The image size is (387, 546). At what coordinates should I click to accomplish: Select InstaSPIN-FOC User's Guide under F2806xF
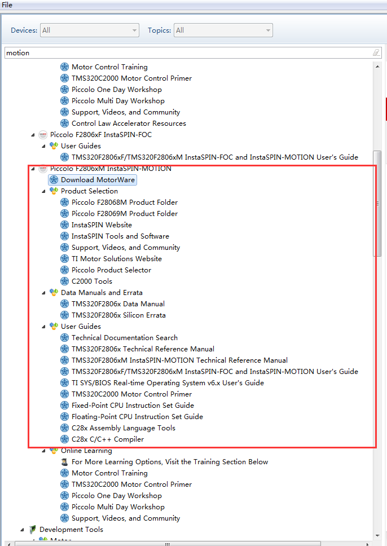point(215,157)
